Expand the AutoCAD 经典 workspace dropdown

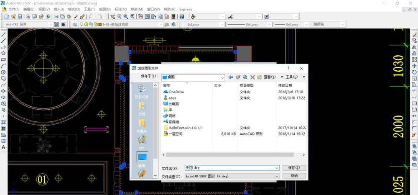(x=51, y=25)
